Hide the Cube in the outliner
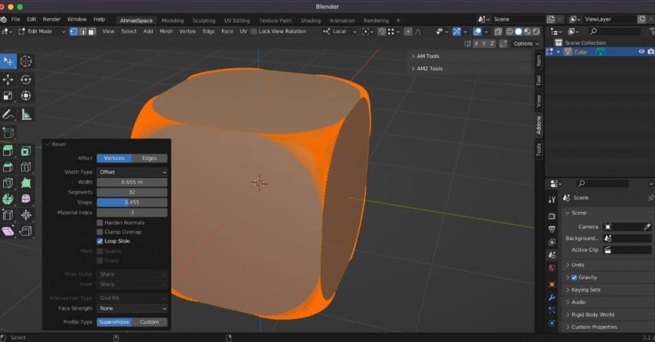This screenshot has width=655, height=342. pyautogui.click(x=642, y=52)
